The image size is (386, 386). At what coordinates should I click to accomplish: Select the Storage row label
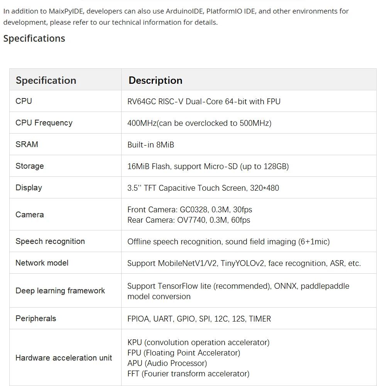tap(30, 166)
